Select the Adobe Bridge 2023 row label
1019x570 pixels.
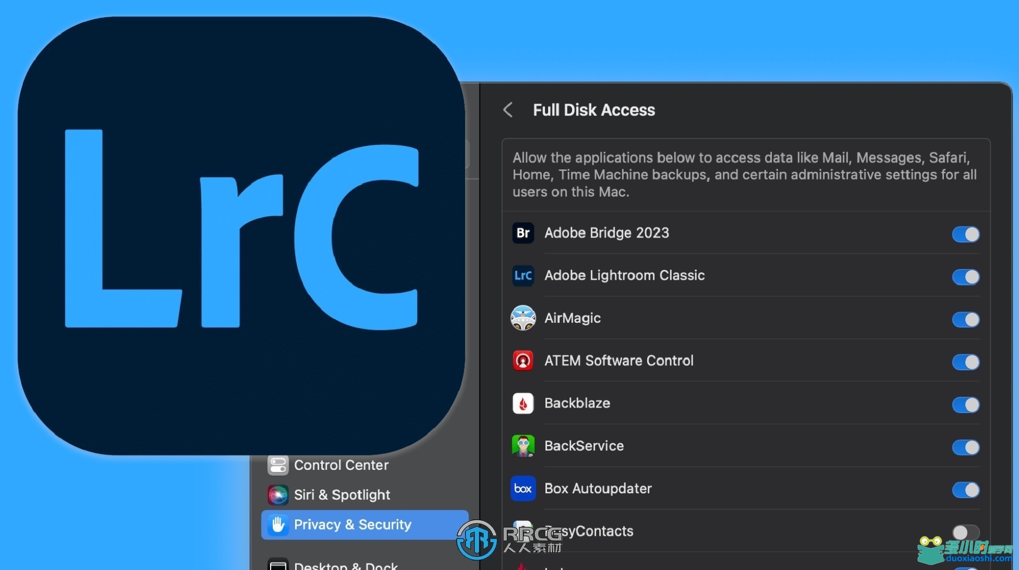click(x=607, y=233)
